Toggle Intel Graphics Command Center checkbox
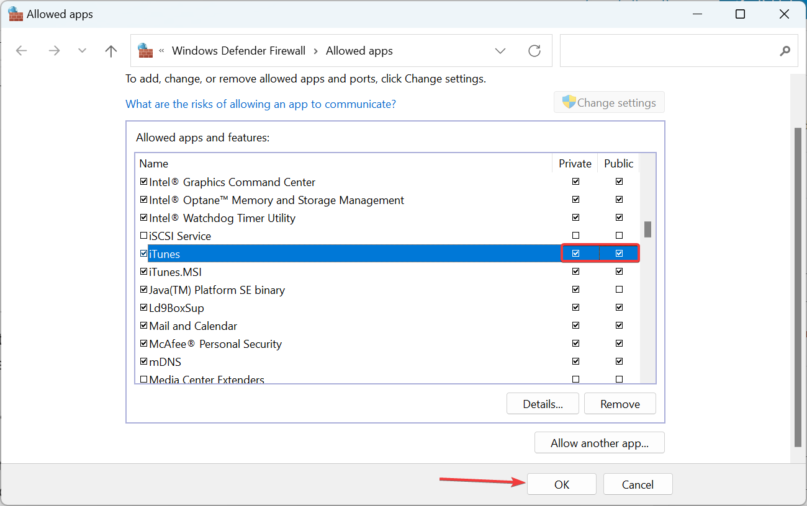 144,182
